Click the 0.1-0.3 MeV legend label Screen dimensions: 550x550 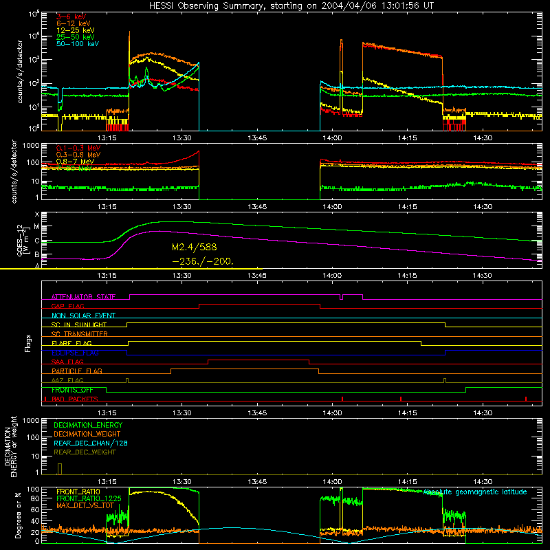click(78, 148)
